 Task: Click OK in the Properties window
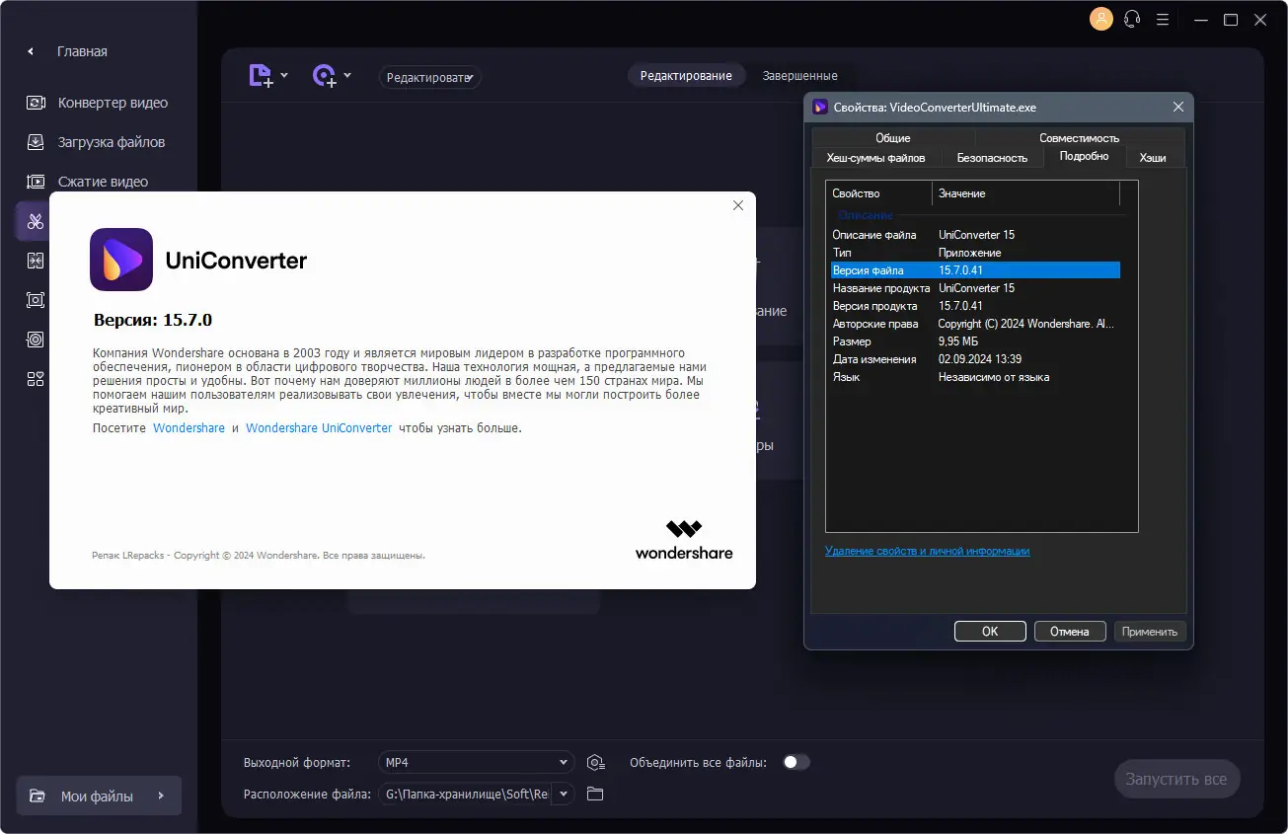(990, 632)
